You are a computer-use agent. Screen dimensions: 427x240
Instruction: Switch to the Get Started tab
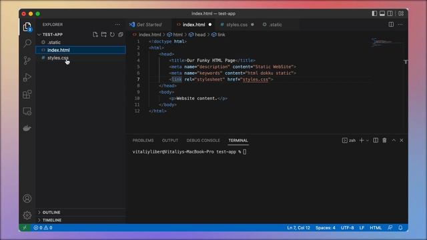coord(149,25)
